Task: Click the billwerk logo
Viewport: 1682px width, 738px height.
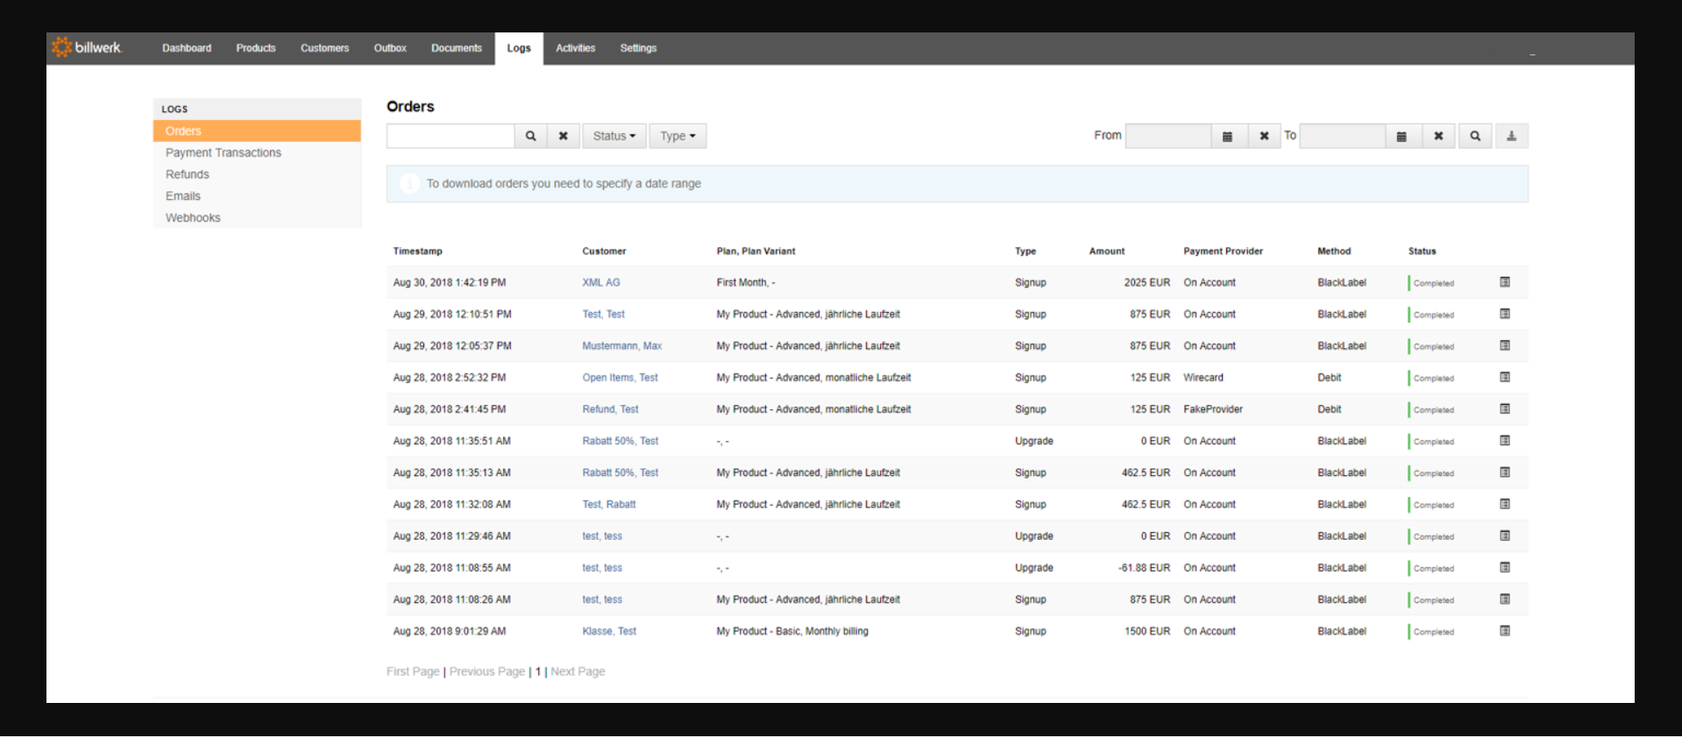Action: [x=87, y=47]
